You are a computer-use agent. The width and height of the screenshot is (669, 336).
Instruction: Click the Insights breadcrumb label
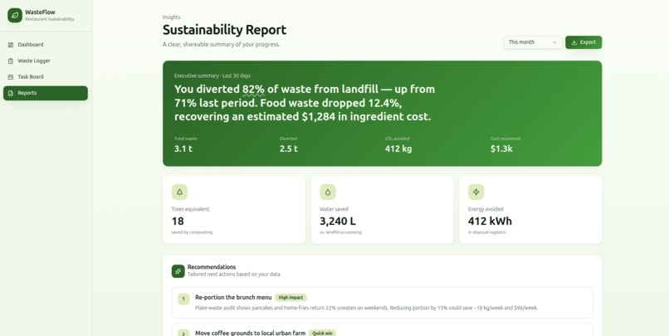point(172,17)
